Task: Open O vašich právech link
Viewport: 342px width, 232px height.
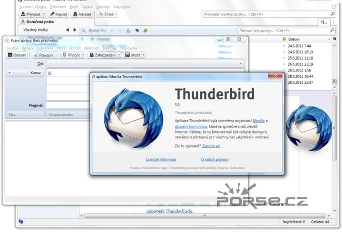Action: (x=215, y=160)
